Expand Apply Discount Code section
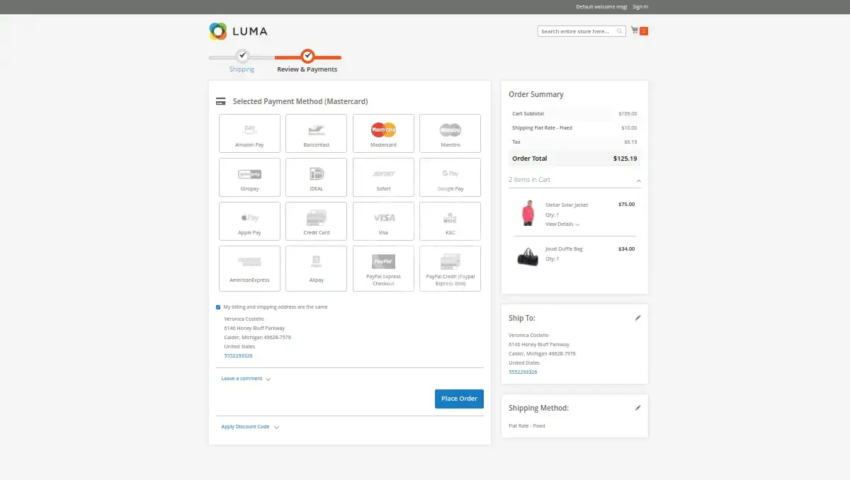This screenshot has height=480, width=850. 249,427
